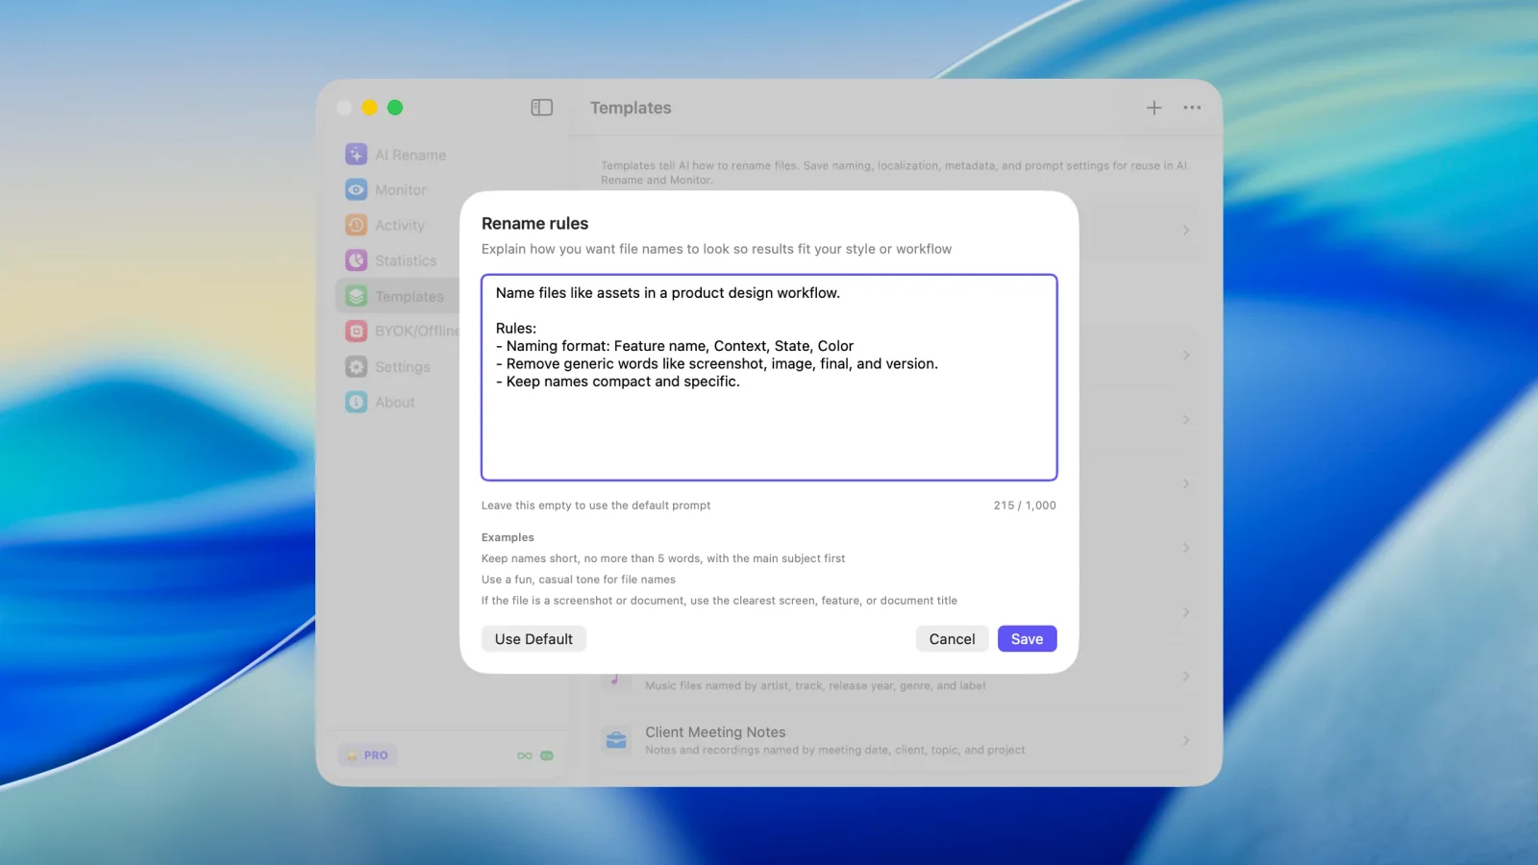Open Statistics section
The width and height of the screenshot is (1538, 865).
[x=406, y=260]
